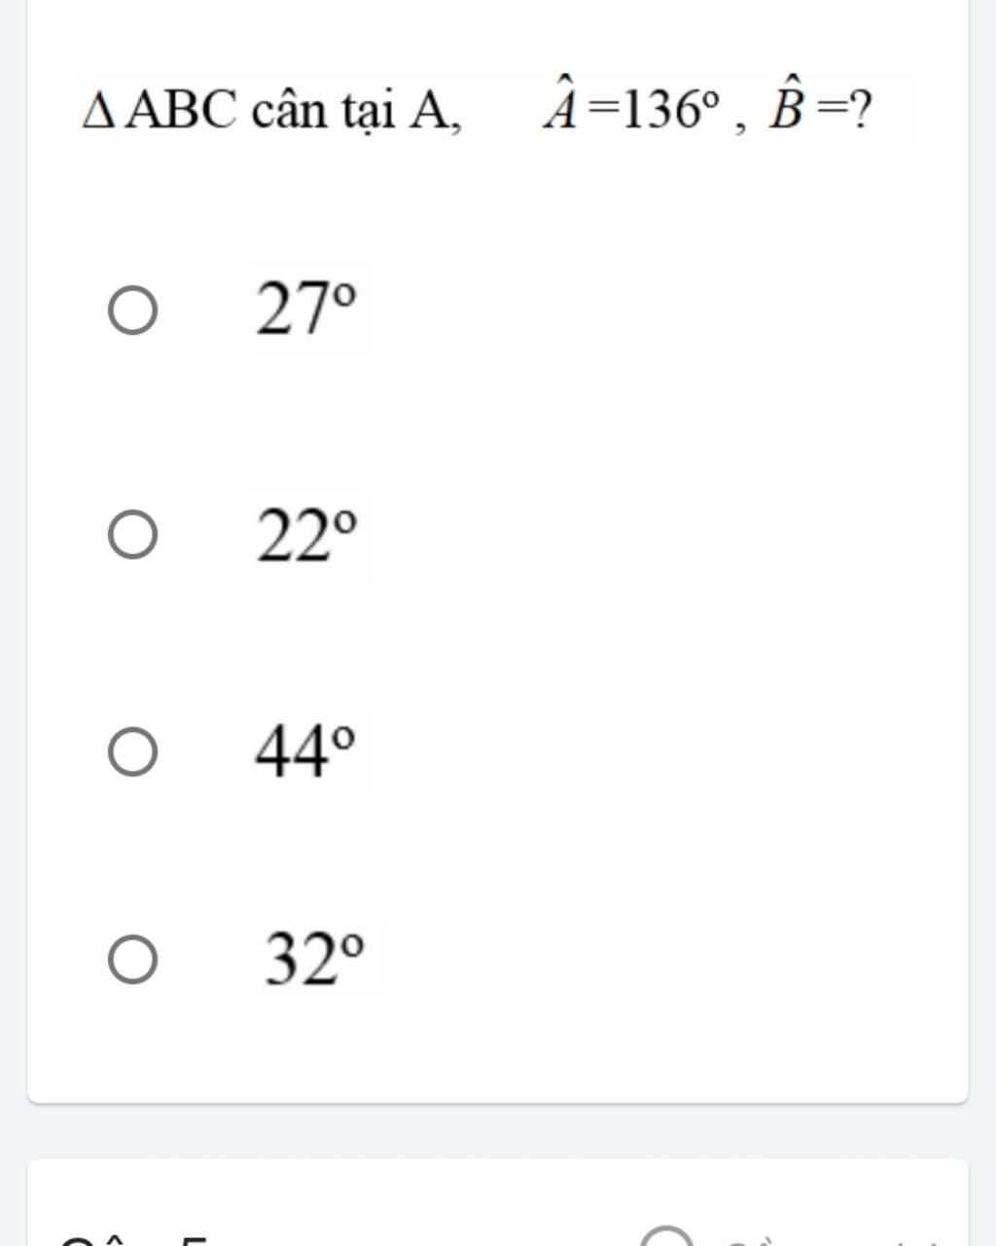Click the next question card at bottom

(x=498, y=1202)
